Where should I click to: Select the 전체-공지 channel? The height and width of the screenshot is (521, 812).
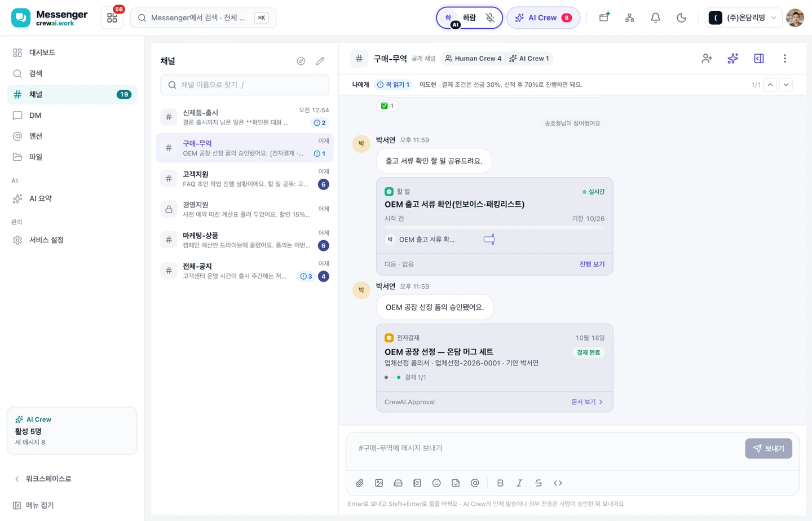(x=245, y=271)
